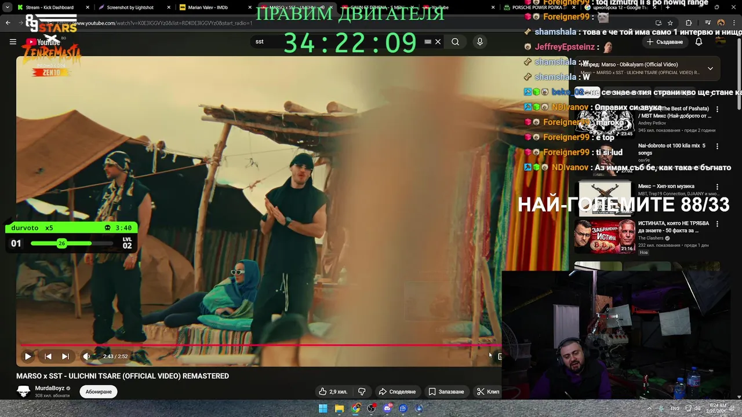Open File Explorer from the taskbar
742x417 pixels.
pyautogui.click(x=339, y=408)
